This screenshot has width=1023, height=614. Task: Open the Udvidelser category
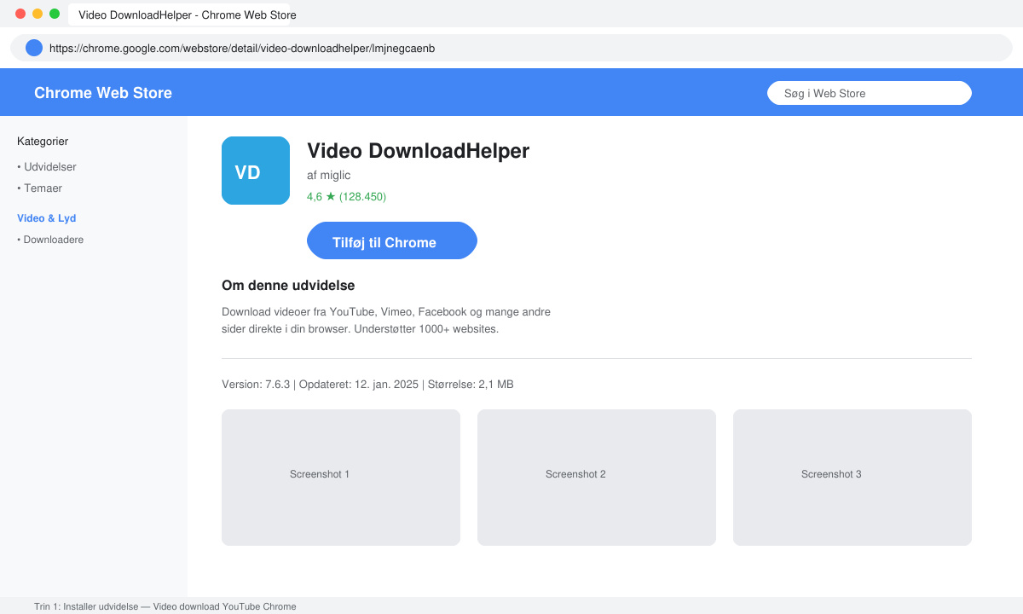click(47, 167)
